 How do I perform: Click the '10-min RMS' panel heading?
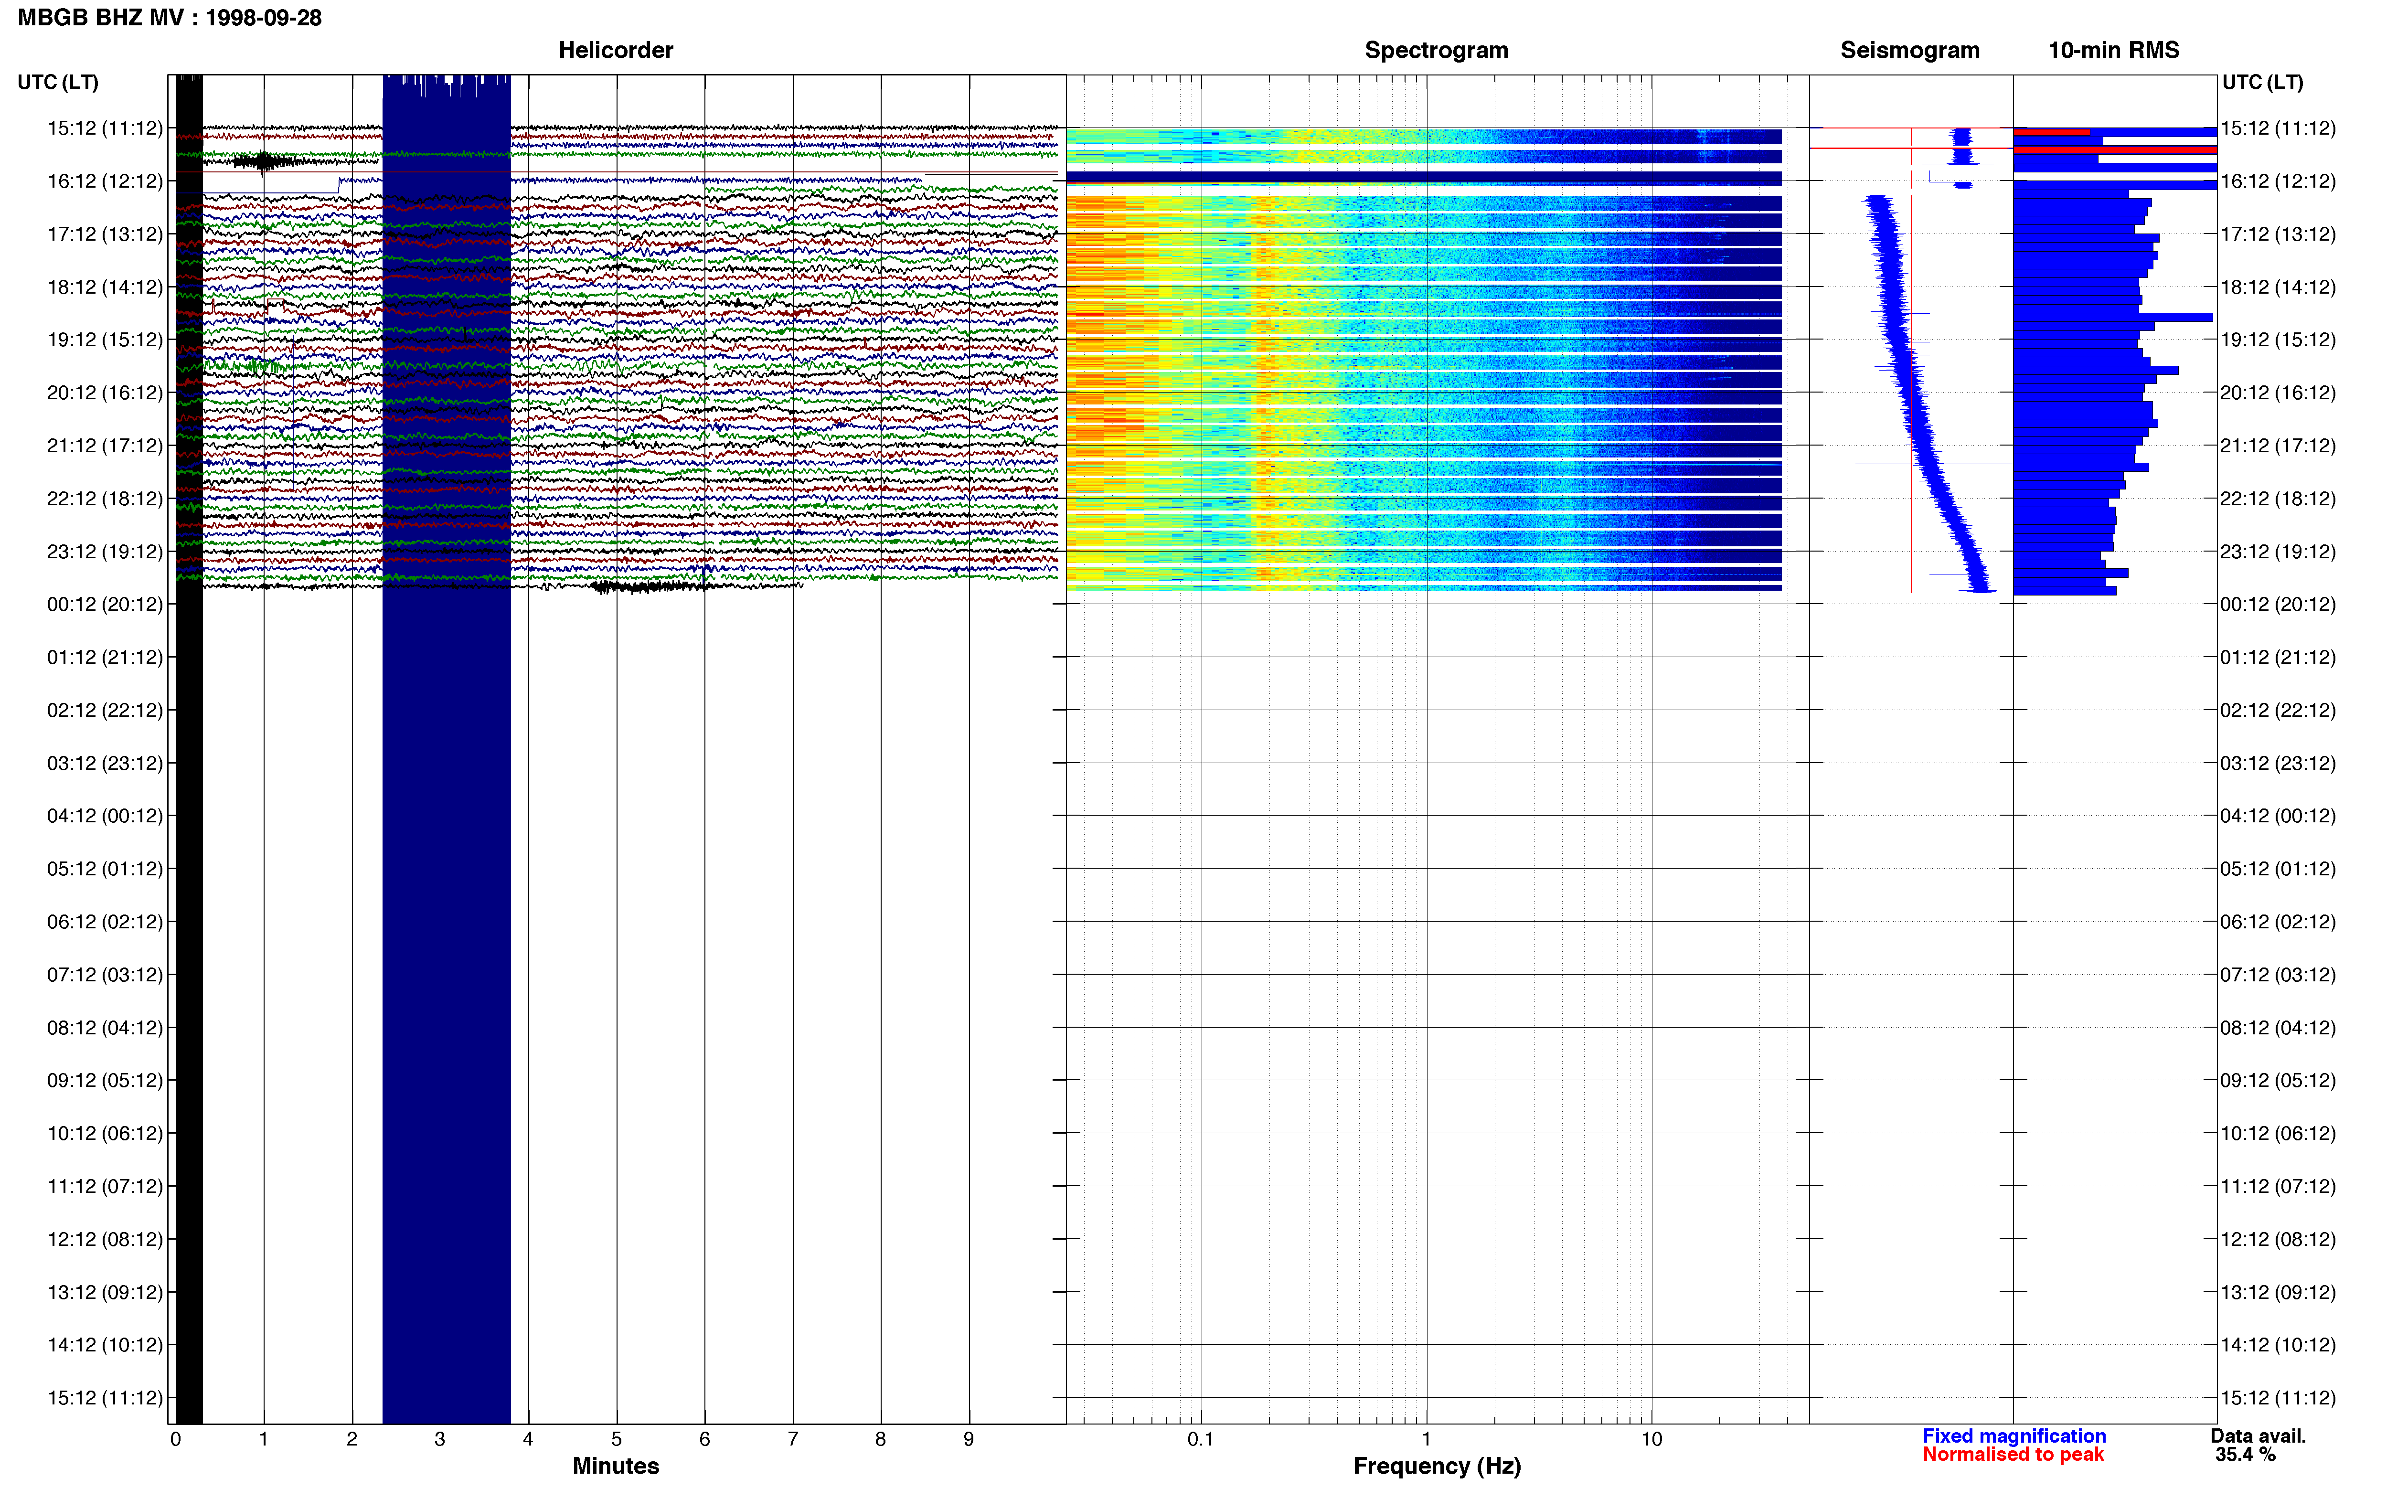click(x=2113, y=50)
